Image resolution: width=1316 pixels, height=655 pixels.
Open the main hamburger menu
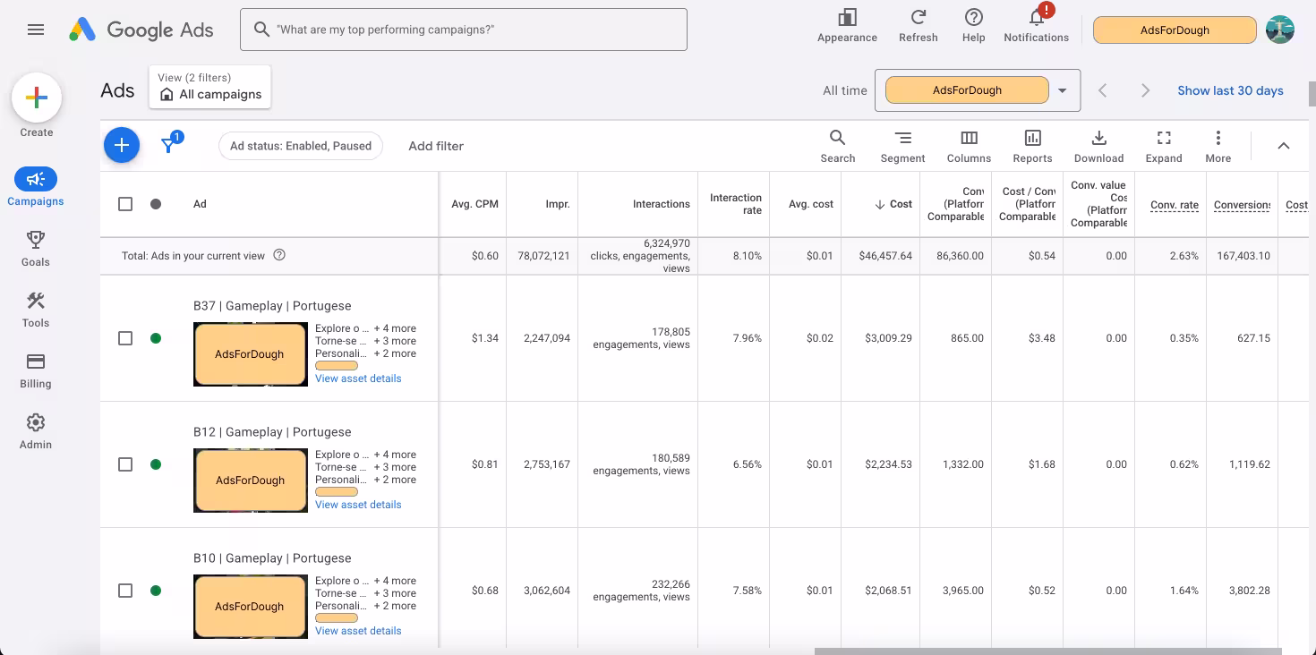tap(36, 30)
